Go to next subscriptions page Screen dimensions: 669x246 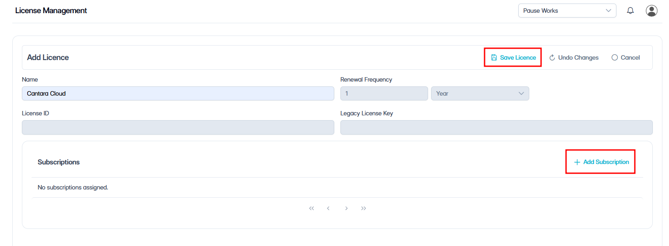346,208
